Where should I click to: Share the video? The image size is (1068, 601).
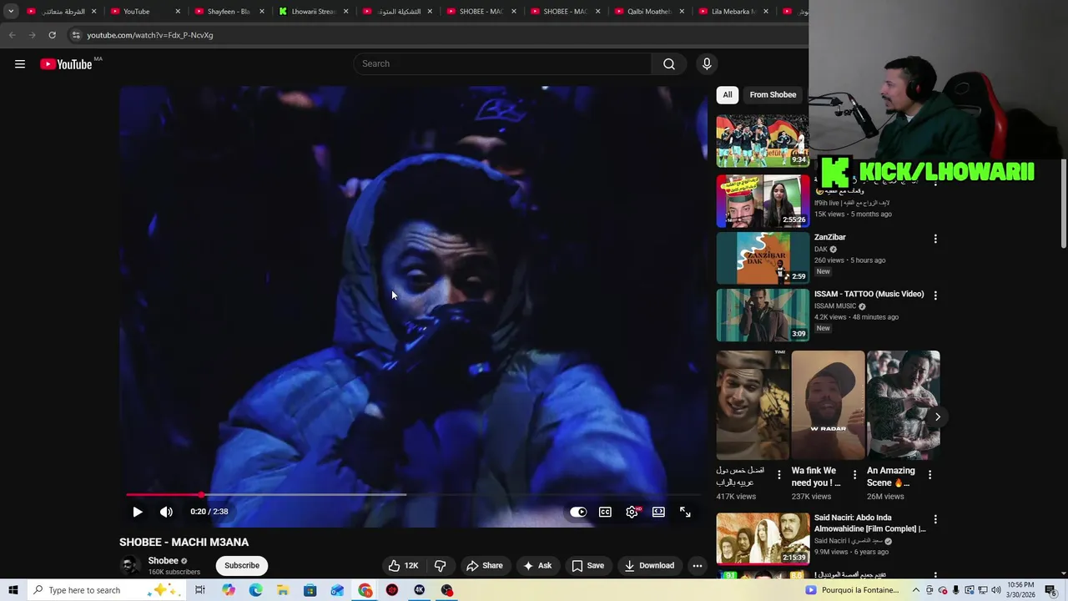click(x=485, y=566)
